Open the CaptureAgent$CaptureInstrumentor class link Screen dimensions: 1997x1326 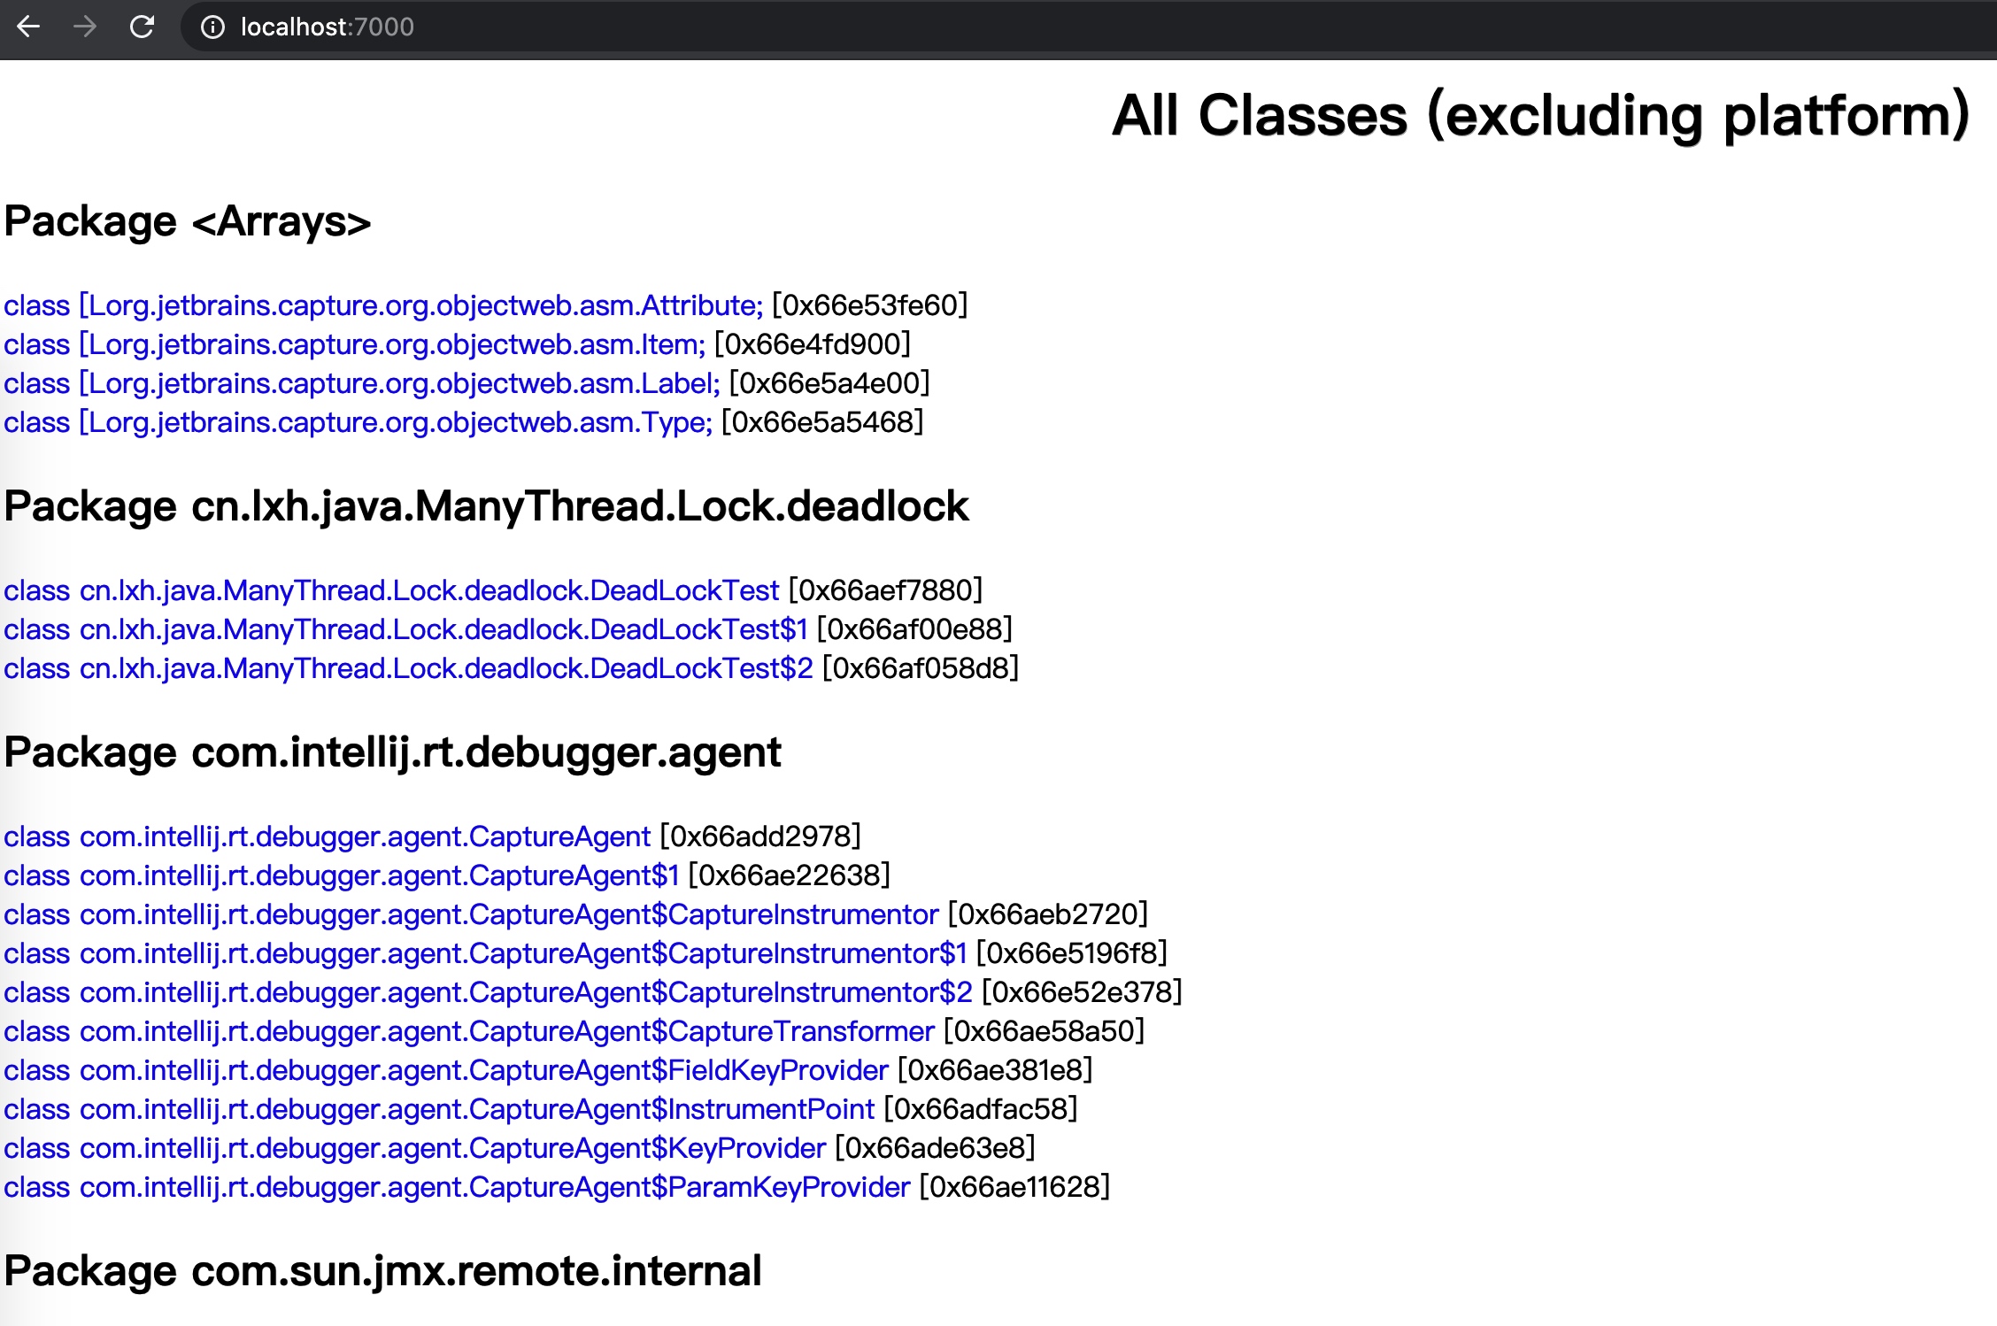(x=471, y=914)
